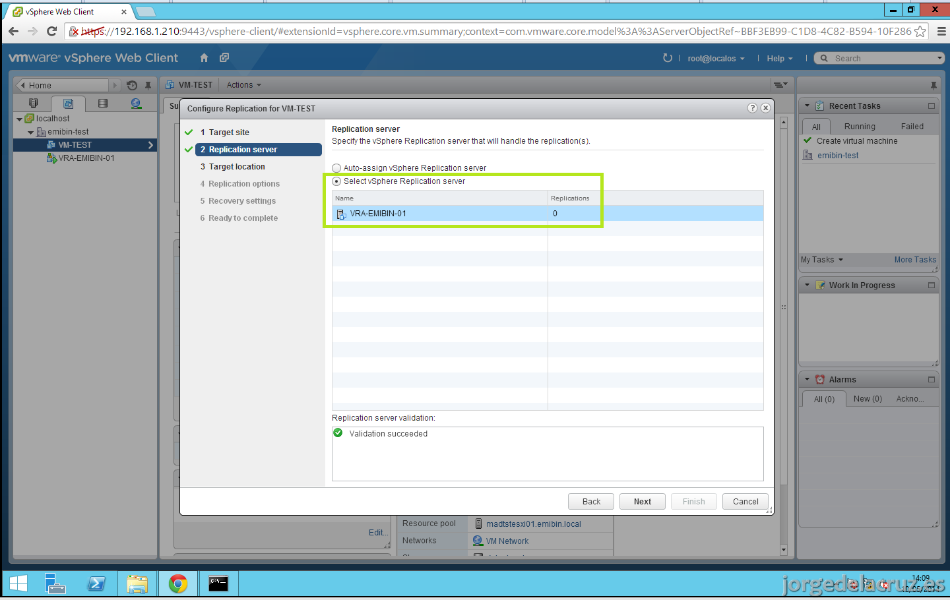The height and width of the screenshot is (600, 950).
Task: Minimize the Recent Tasks panel
Action: tap(932, 105)
